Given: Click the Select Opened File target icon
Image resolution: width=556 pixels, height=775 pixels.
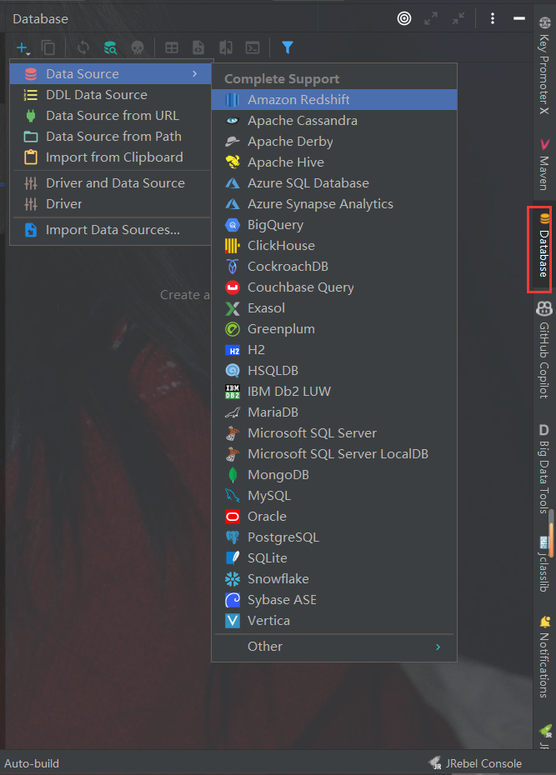Looking at the screenshot, I should [404, 19].
